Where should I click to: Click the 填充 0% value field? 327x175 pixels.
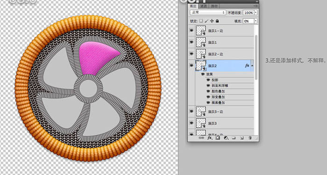point(249,21)
